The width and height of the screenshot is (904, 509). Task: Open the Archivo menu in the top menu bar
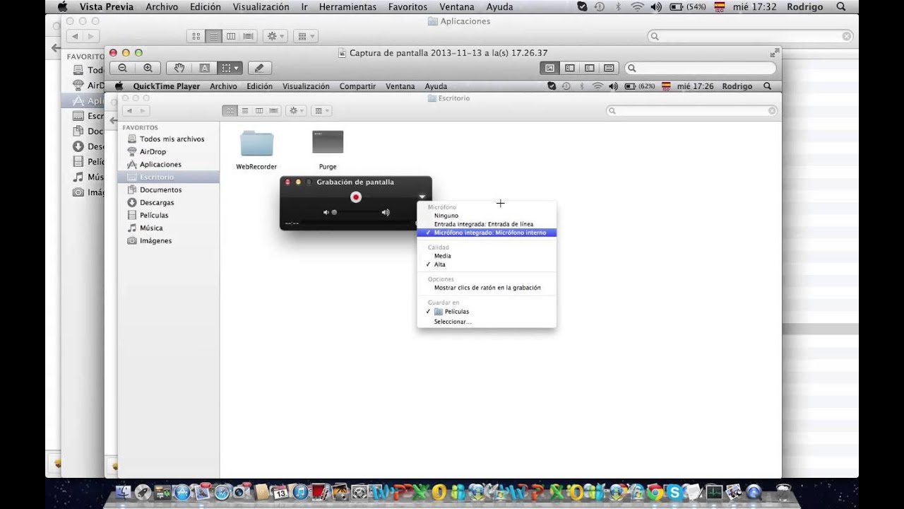point(162,6)
